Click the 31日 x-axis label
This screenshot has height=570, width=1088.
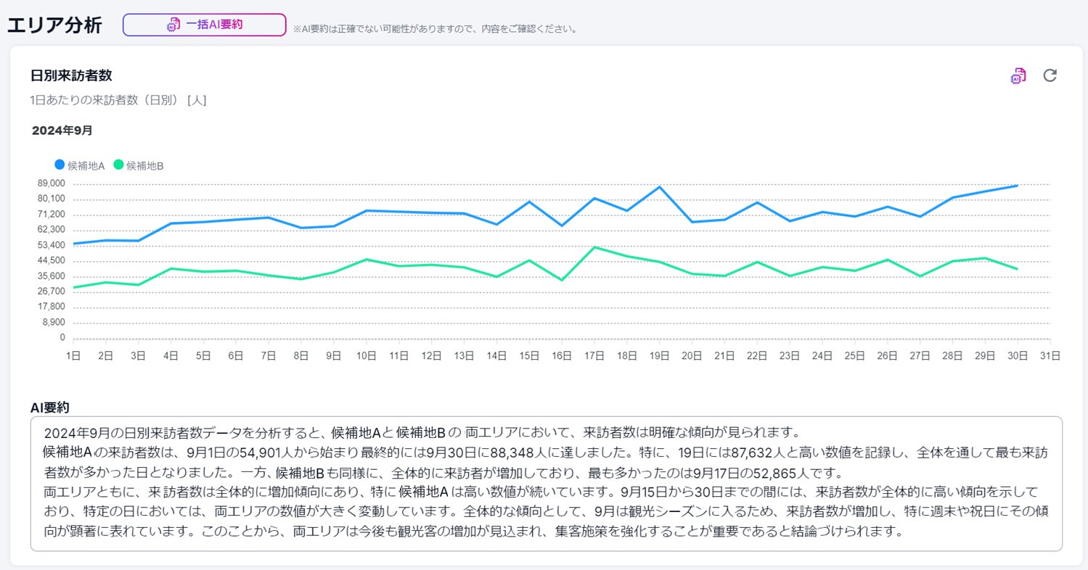(1050, 355)
